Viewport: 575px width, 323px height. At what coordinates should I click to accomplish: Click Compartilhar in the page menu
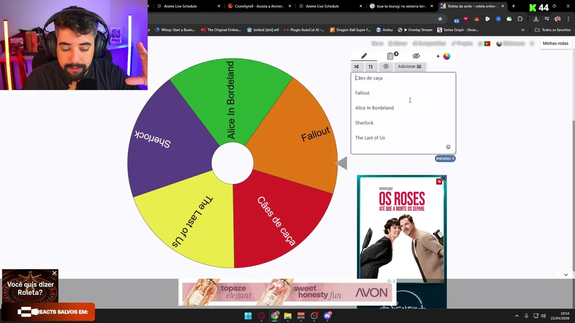tap(429, 44)
